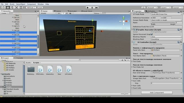Click the Play button

87,8
